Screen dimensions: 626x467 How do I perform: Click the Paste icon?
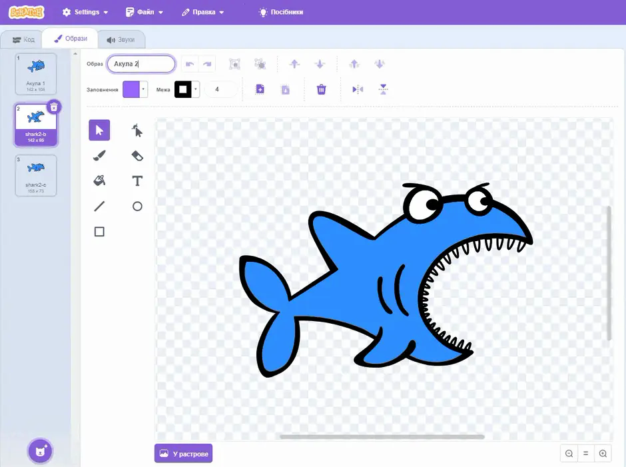pyautogui.click(x=286, y=89)
